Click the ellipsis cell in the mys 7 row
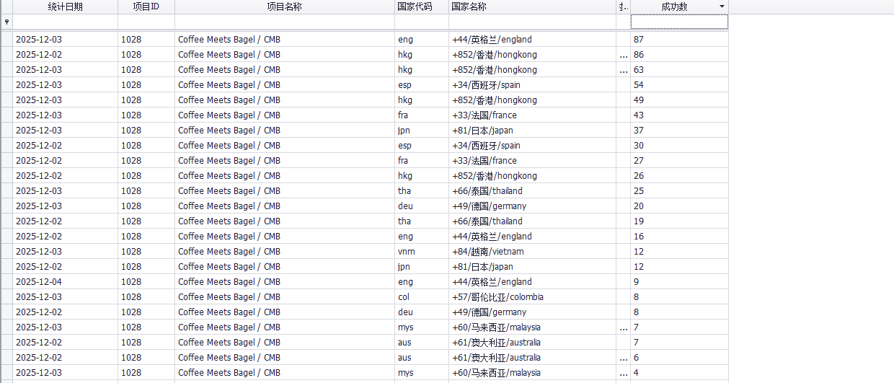This screenshot has height=383, width=894. pos(624,327)
